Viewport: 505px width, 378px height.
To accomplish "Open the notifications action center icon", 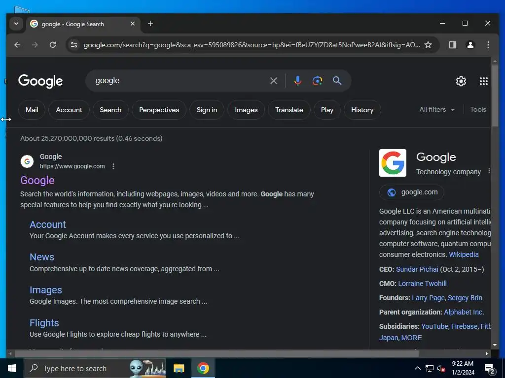I will [x=490, y=369].
